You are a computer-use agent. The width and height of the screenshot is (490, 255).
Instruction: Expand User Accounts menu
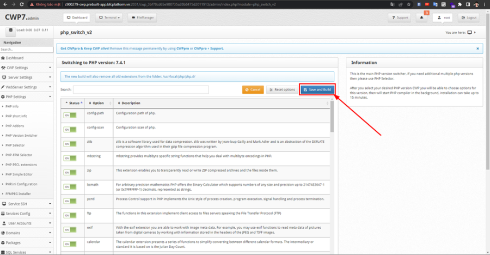click(27, 223)
